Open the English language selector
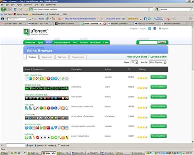The height and width of the screenshot is (155, 194). (x=163, y=29)
